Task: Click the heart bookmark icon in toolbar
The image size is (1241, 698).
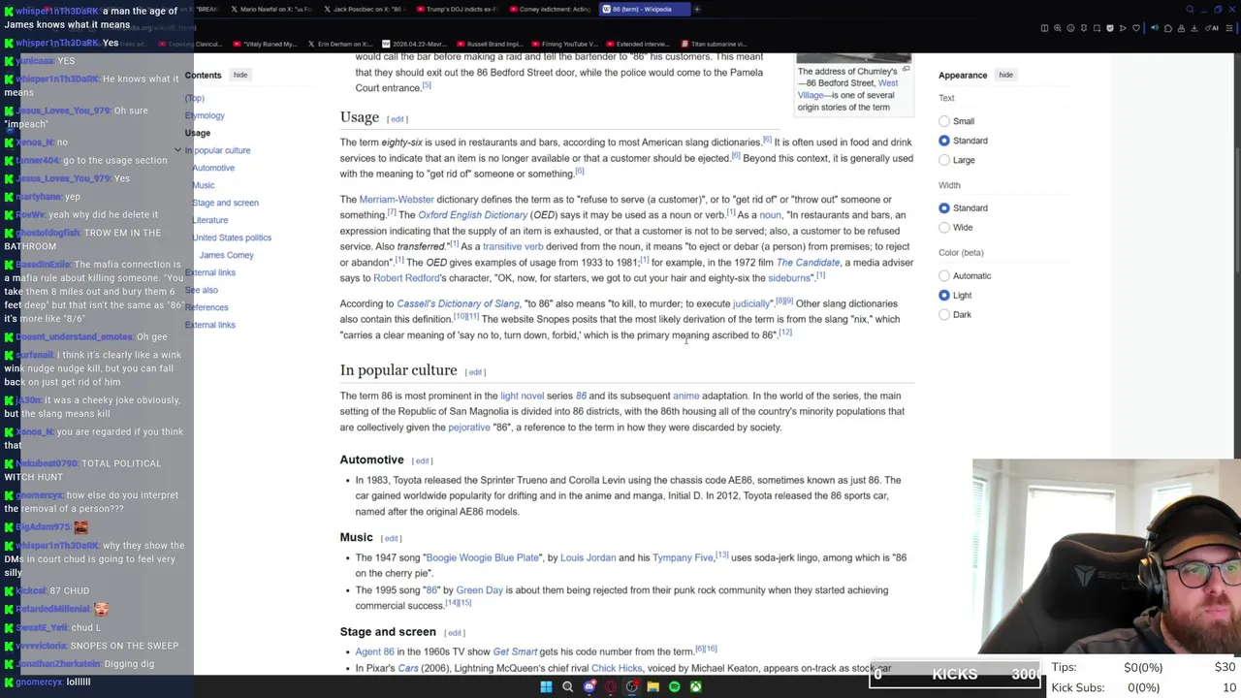Action: (1136, 28)
